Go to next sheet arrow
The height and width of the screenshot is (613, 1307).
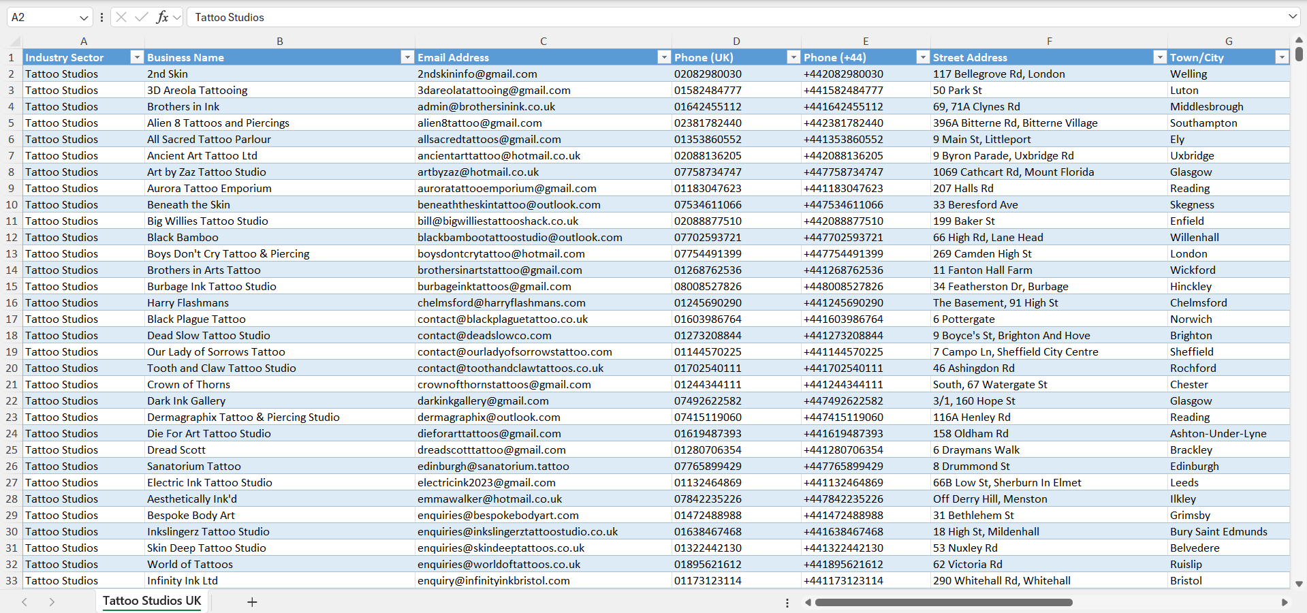[52, 602]
